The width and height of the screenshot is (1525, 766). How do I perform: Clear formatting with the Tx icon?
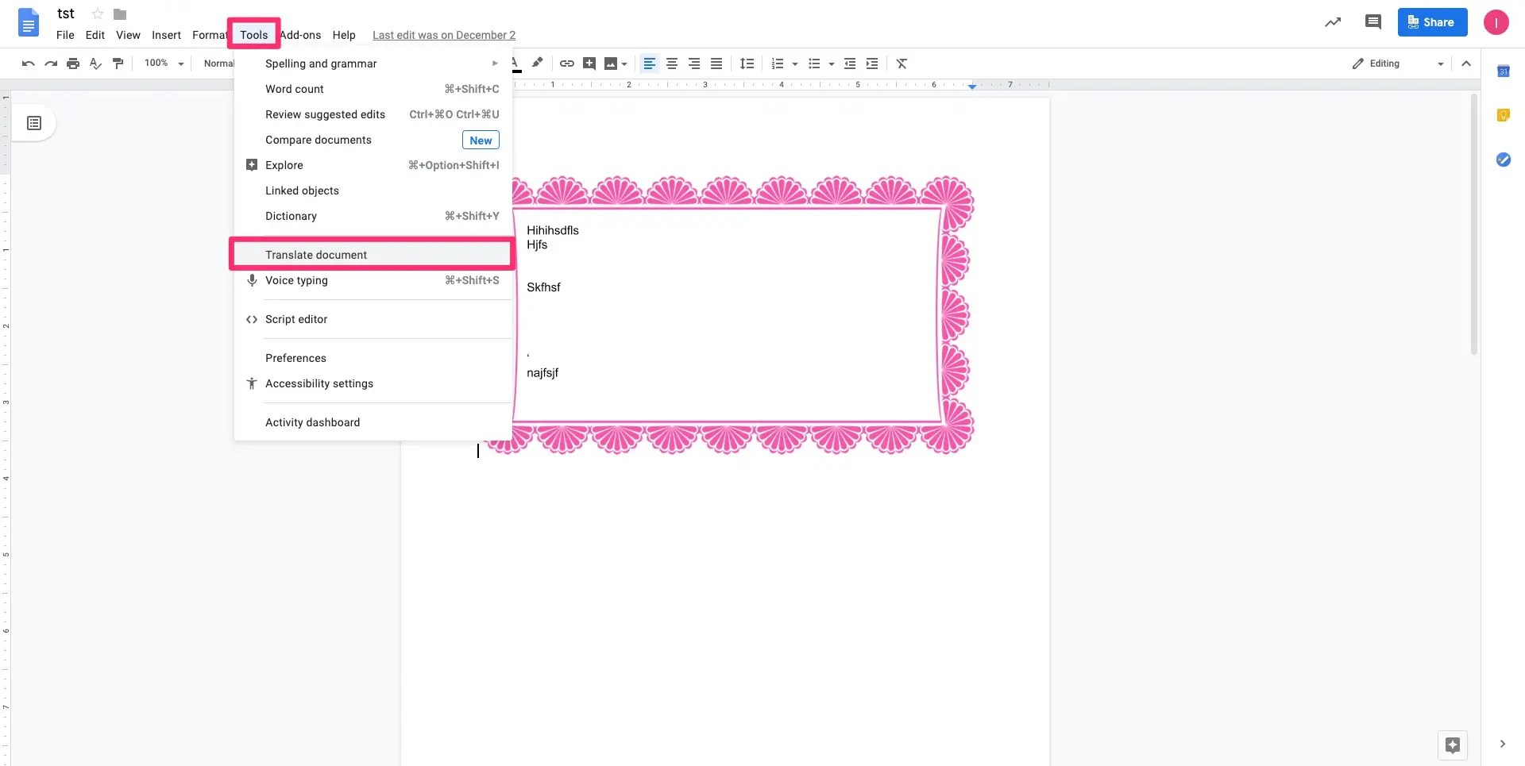[901, 64]
